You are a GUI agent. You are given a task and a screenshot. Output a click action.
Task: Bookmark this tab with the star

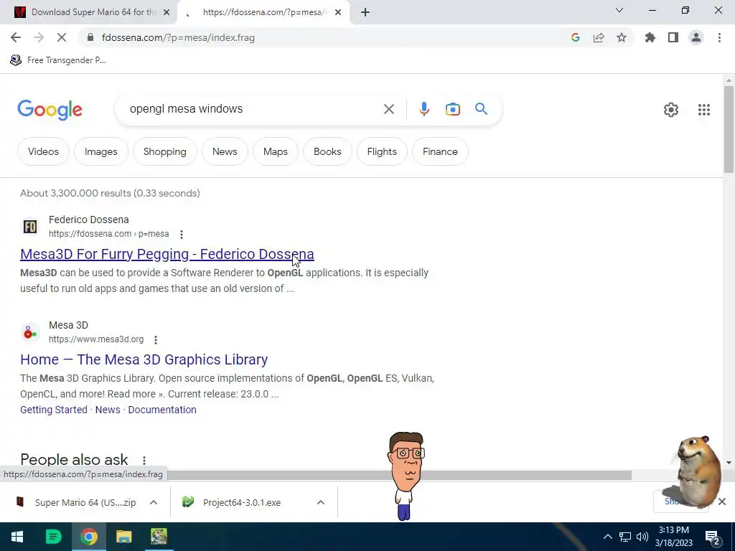[x=622, y=37]
